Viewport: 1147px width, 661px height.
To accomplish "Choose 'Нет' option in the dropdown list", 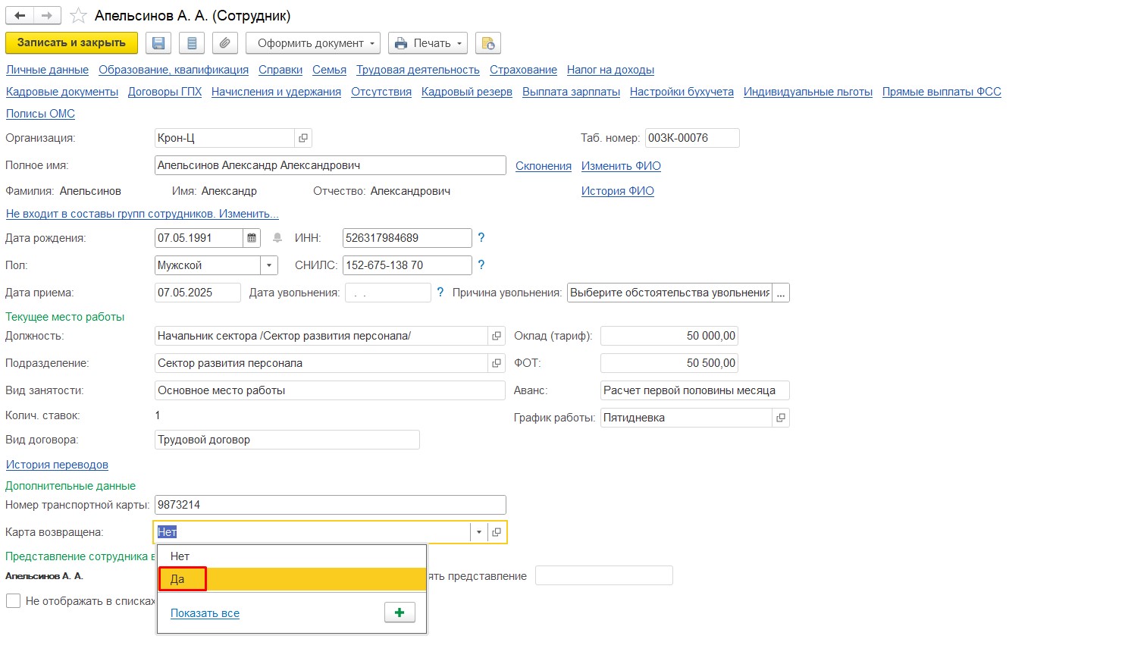I will coord(180,556).
